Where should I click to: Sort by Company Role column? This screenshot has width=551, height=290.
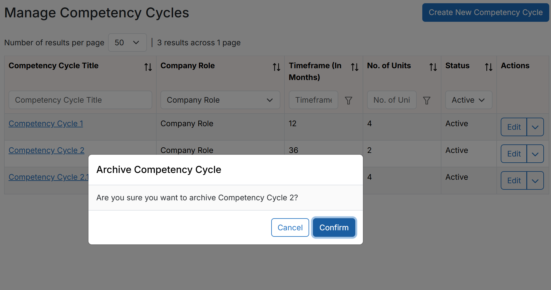pos(276,67)
